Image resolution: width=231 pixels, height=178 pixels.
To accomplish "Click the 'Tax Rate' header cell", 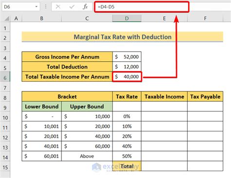I will tap(127, 97).
